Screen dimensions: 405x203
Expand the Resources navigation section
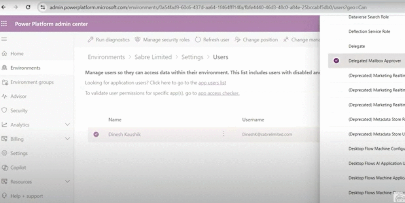coord(67,181)
